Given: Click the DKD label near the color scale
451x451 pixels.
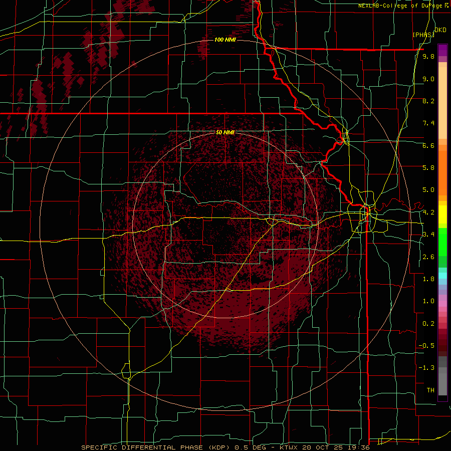Looking at the screenshot, I should point(440,30).
